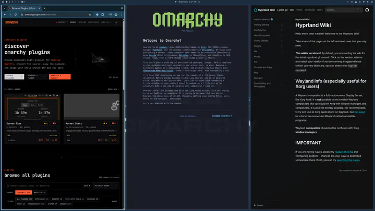The height and width of the screenshot is (211, 375).
Task: Filter plugins by Widgets
Action: 66,204
